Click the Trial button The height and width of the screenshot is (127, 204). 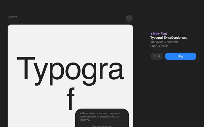pyautogui.click(x=157, y=56)
